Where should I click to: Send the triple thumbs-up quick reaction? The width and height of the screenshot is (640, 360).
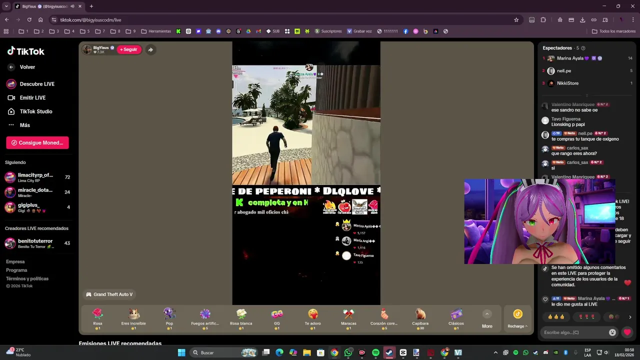pyautogui.click(x=556, y=317)
